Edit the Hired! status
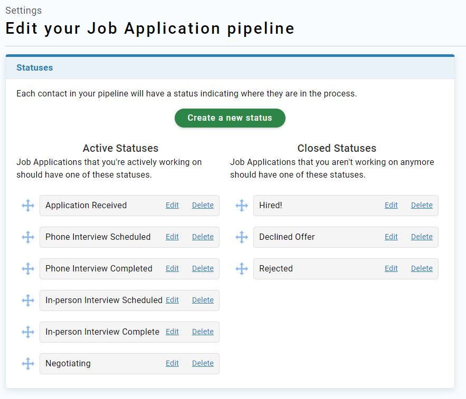Viewport: 466px width, 399px height. click(x=391, y=205)
